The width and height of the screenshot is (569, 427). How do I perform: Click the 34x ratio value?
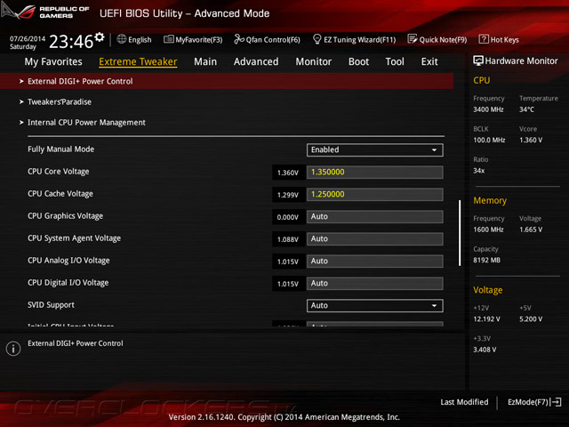point(479,170)
